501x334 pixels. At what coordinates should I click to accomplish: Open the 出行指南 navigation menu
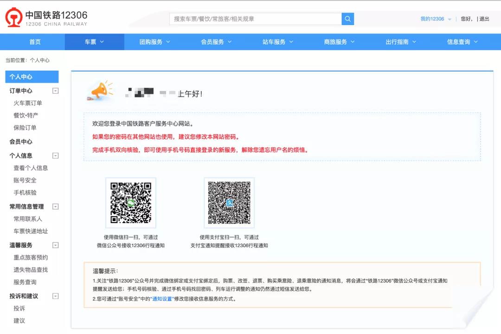[x=401, y=42]
